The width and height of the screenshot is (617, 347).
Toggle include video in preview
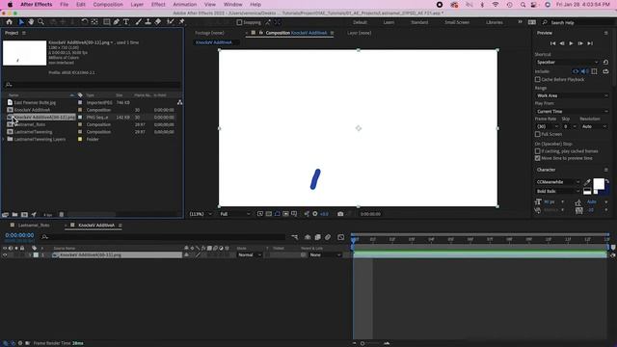576,71
